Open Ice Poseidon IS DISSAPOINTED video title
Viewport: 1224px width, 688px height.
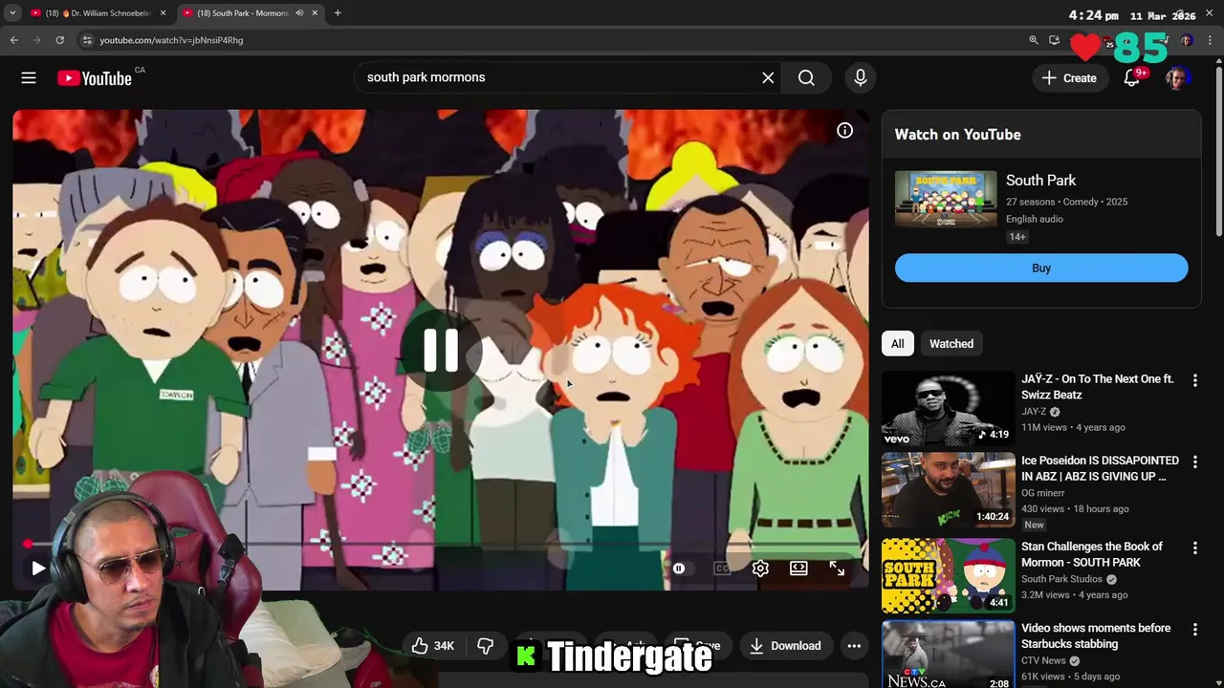click(1101, 468)
